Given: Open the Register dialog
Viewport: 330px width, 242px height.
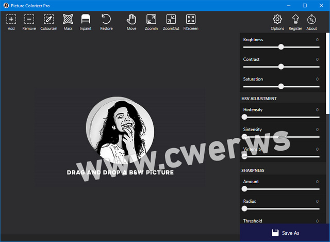Looking at the screenshot, I should [x=295, y=20].
